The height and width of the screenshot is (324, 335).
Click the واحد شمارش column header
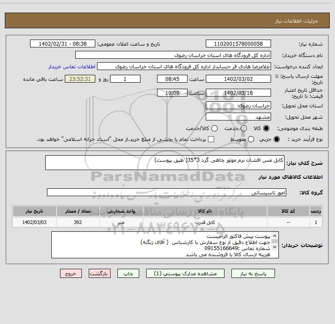[x=121, y=211]
